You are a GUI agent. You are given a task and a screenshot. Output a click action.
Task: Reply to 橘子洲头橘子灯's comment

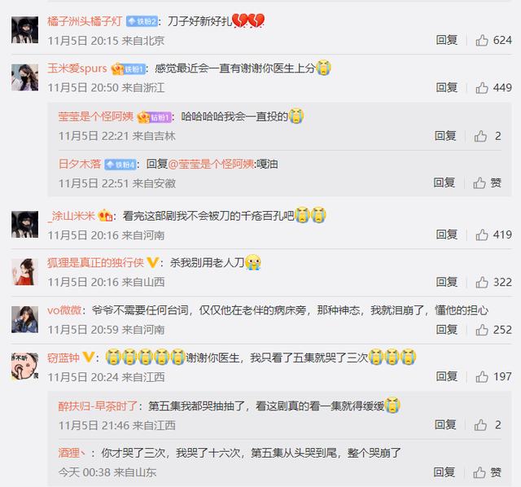(x=447, y=40)
